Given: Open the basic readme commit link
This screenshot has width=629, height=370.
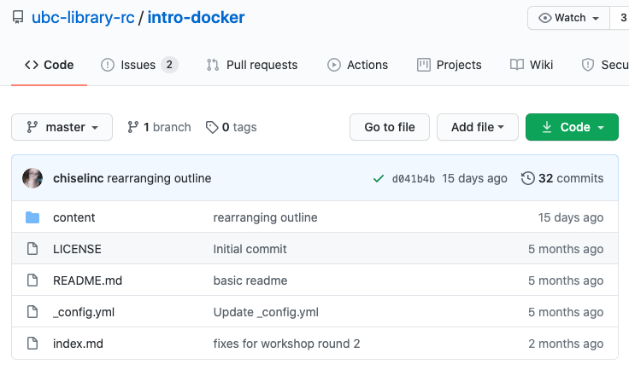Looking at the screenshot, I should pyautogui.click(x=250, y=280).
